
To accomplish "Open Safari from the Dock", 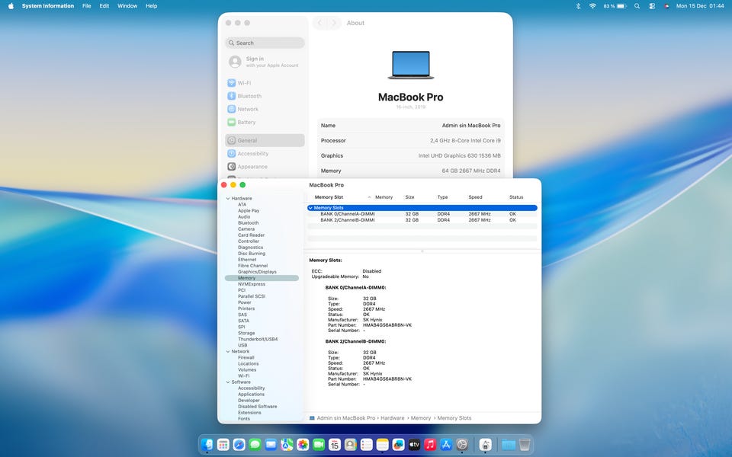I will pos(239,444).
